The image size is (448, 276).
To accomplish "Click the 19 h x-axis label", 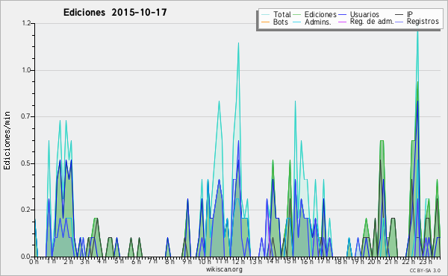I will 358,262.
